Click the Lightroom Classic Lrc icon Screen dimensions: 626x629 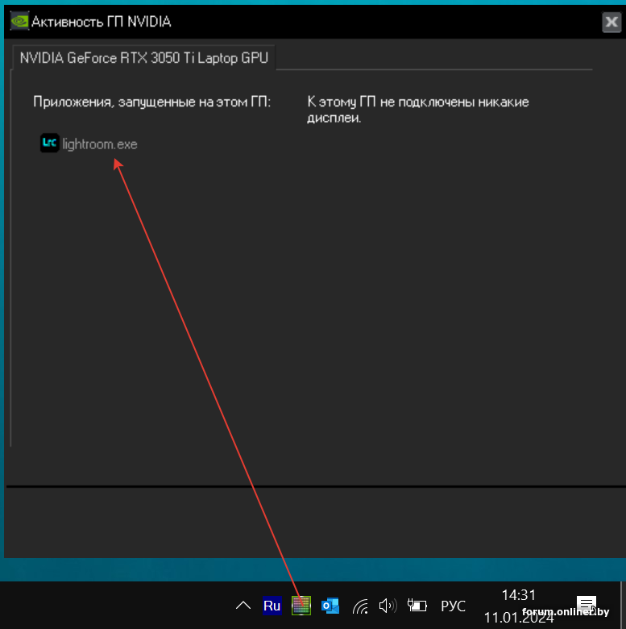[50, 143]
